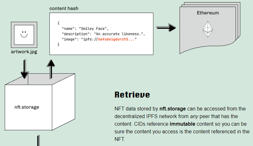Click the Retrieve heading
The height and width of the screenshot is (146, 253).
click(132, 95)
